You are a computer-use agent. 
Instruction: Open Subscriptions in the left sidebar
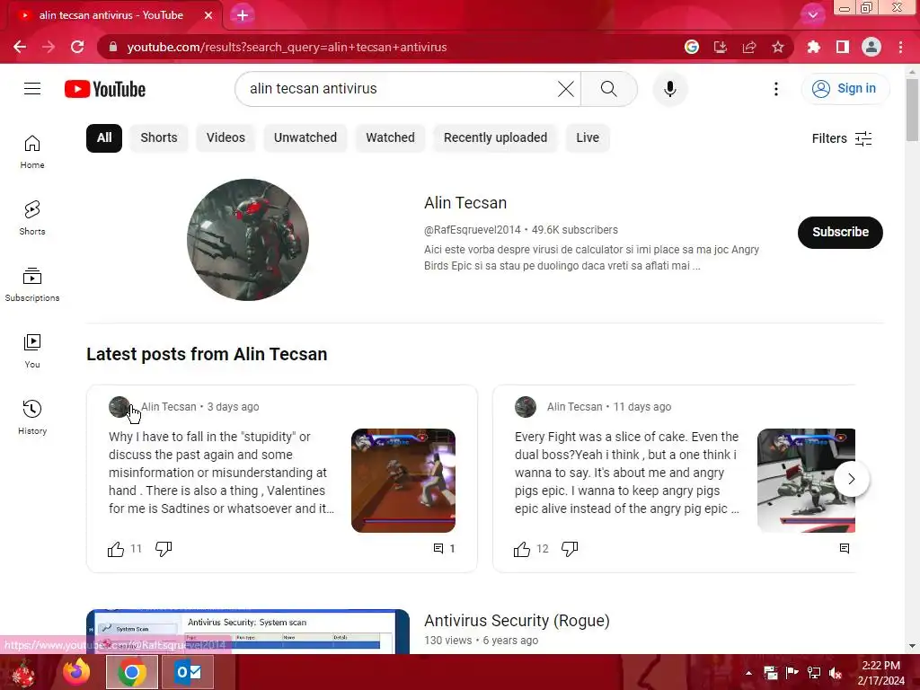(32, 285)
